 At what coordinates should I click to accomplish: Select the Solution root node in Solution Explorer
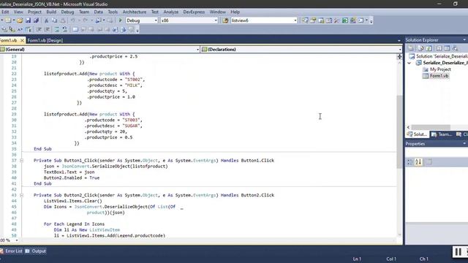point(438,56)
